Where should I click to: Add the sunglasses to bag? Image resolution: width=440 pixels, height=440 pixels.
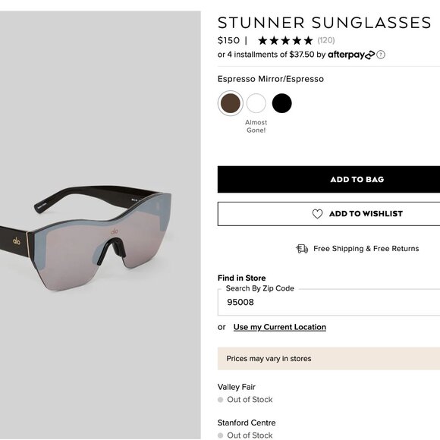point(328,179)
